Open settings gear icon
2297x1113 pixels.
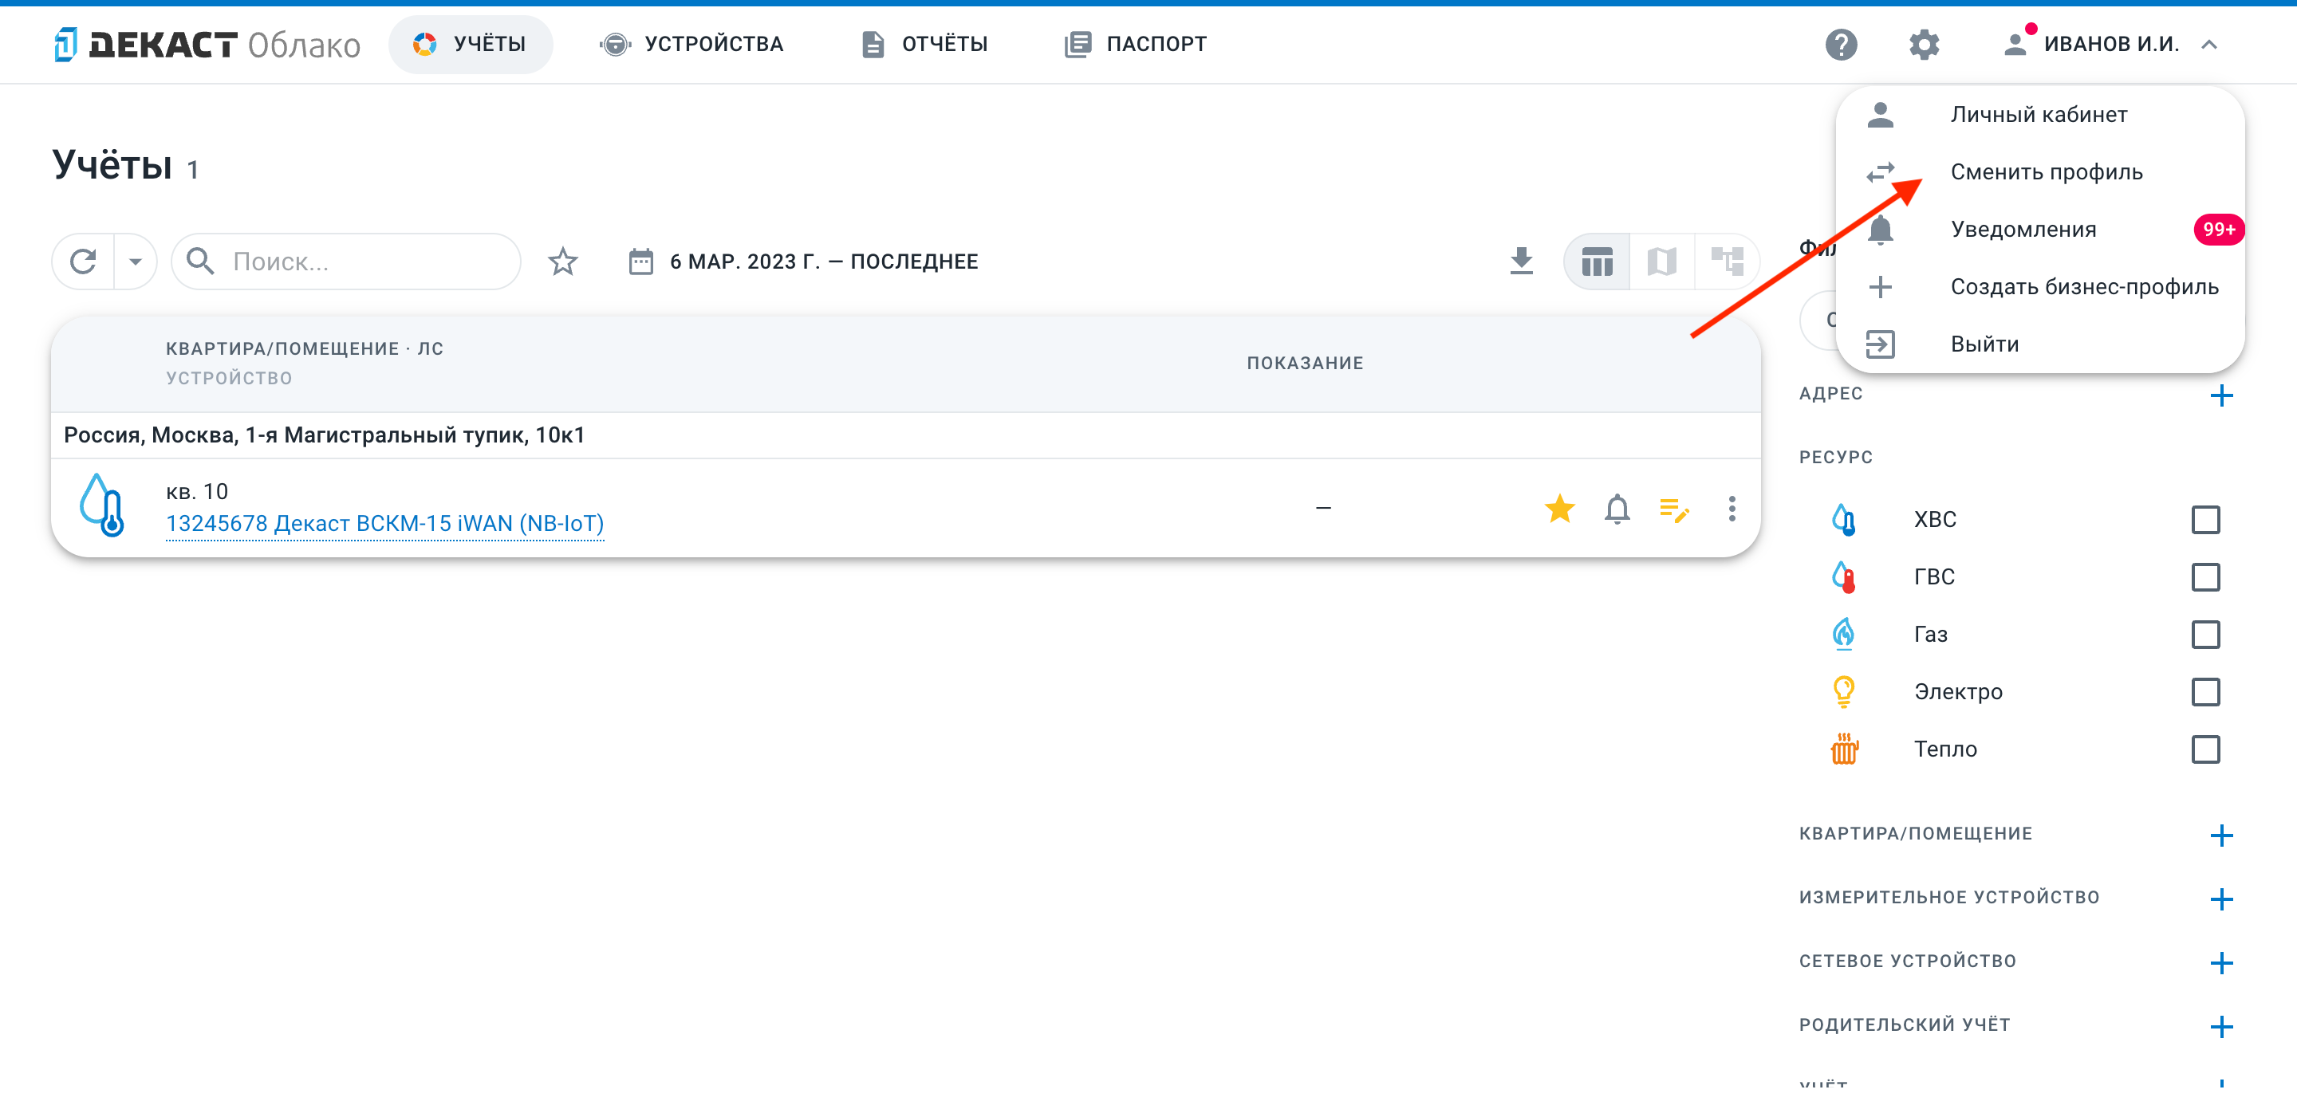point(1924,44)
